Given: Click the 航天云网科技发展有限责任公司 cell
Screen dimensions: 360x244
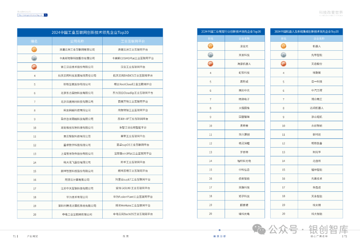Looking at the screenshot, I should point(77,76).
